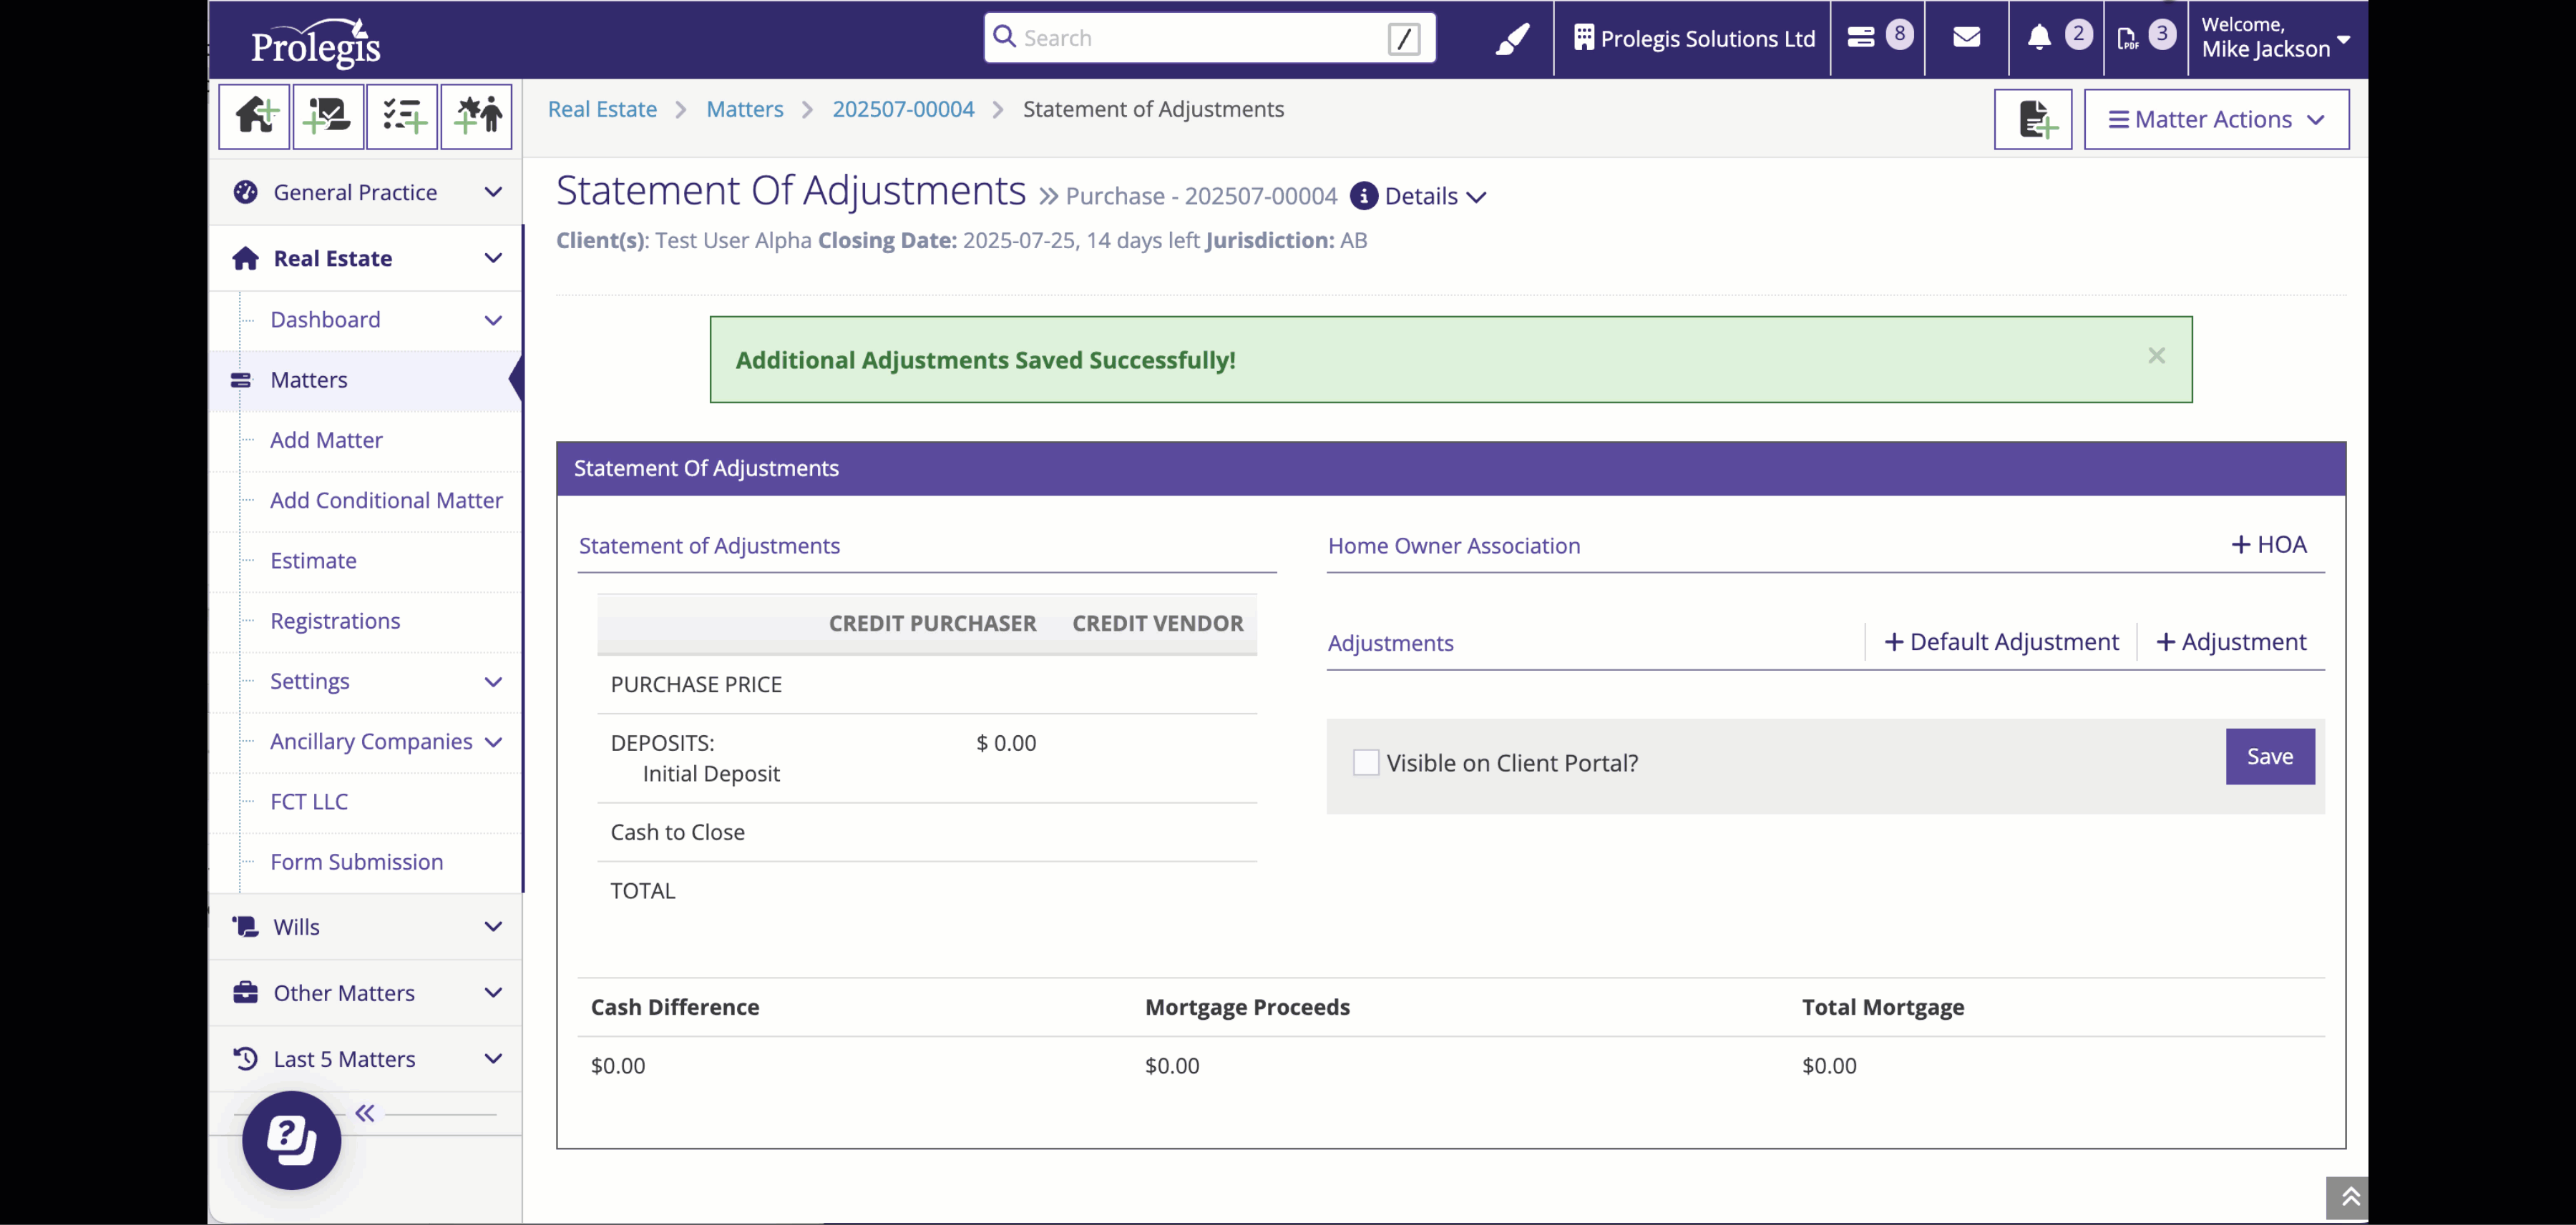Click the 202507-00004 breadcrumb link
This screenshot has height=1225, width=2576.
pyautogui.click(x=903, y=109)
